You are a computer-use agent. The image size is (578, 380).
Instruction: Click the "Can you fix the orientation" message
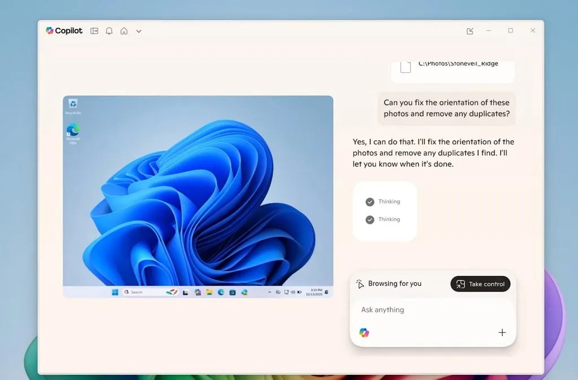coord(446,108)
